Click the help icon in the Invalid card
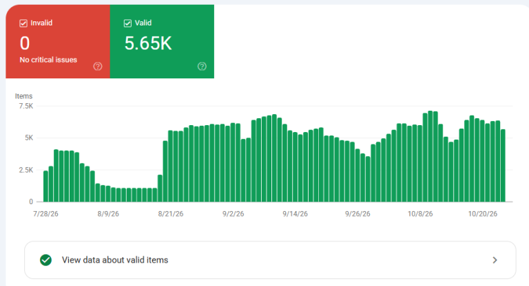 [98, 67]
